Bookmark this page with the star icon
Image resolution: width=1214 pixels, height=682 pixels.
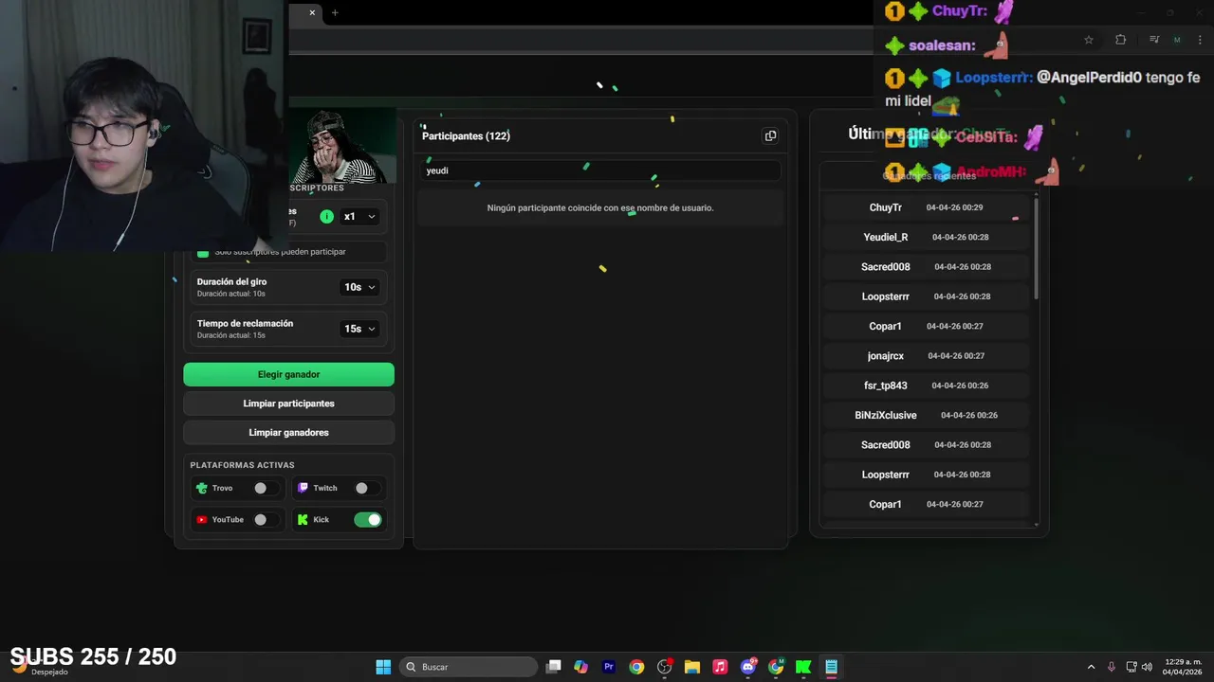[x=1089, y=40]
